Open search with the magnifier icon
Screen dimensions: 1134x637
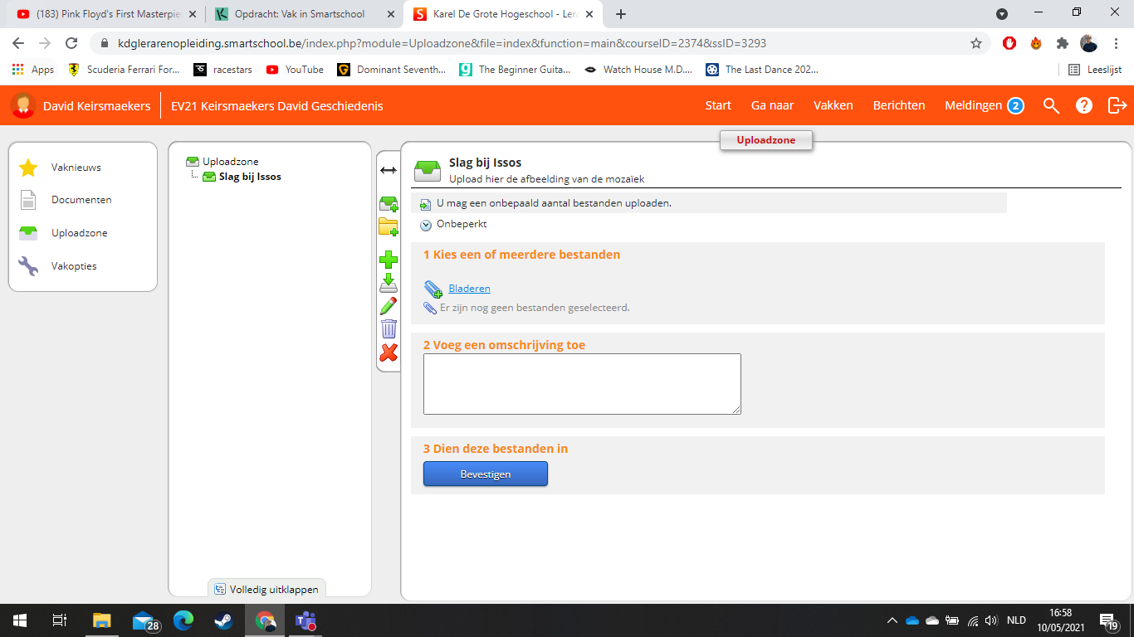(x=1051, y=105)
